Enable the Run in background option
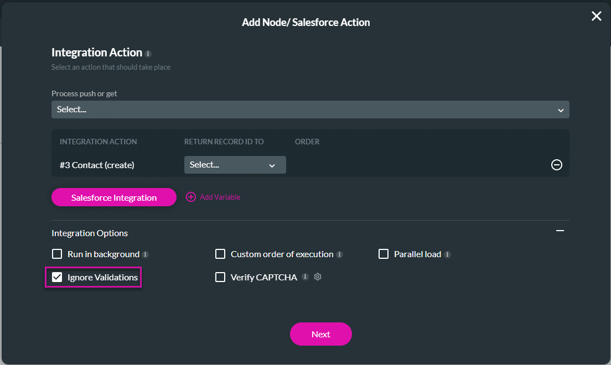The height and width of the screenshot is (365, 611). tap(57, 254)
